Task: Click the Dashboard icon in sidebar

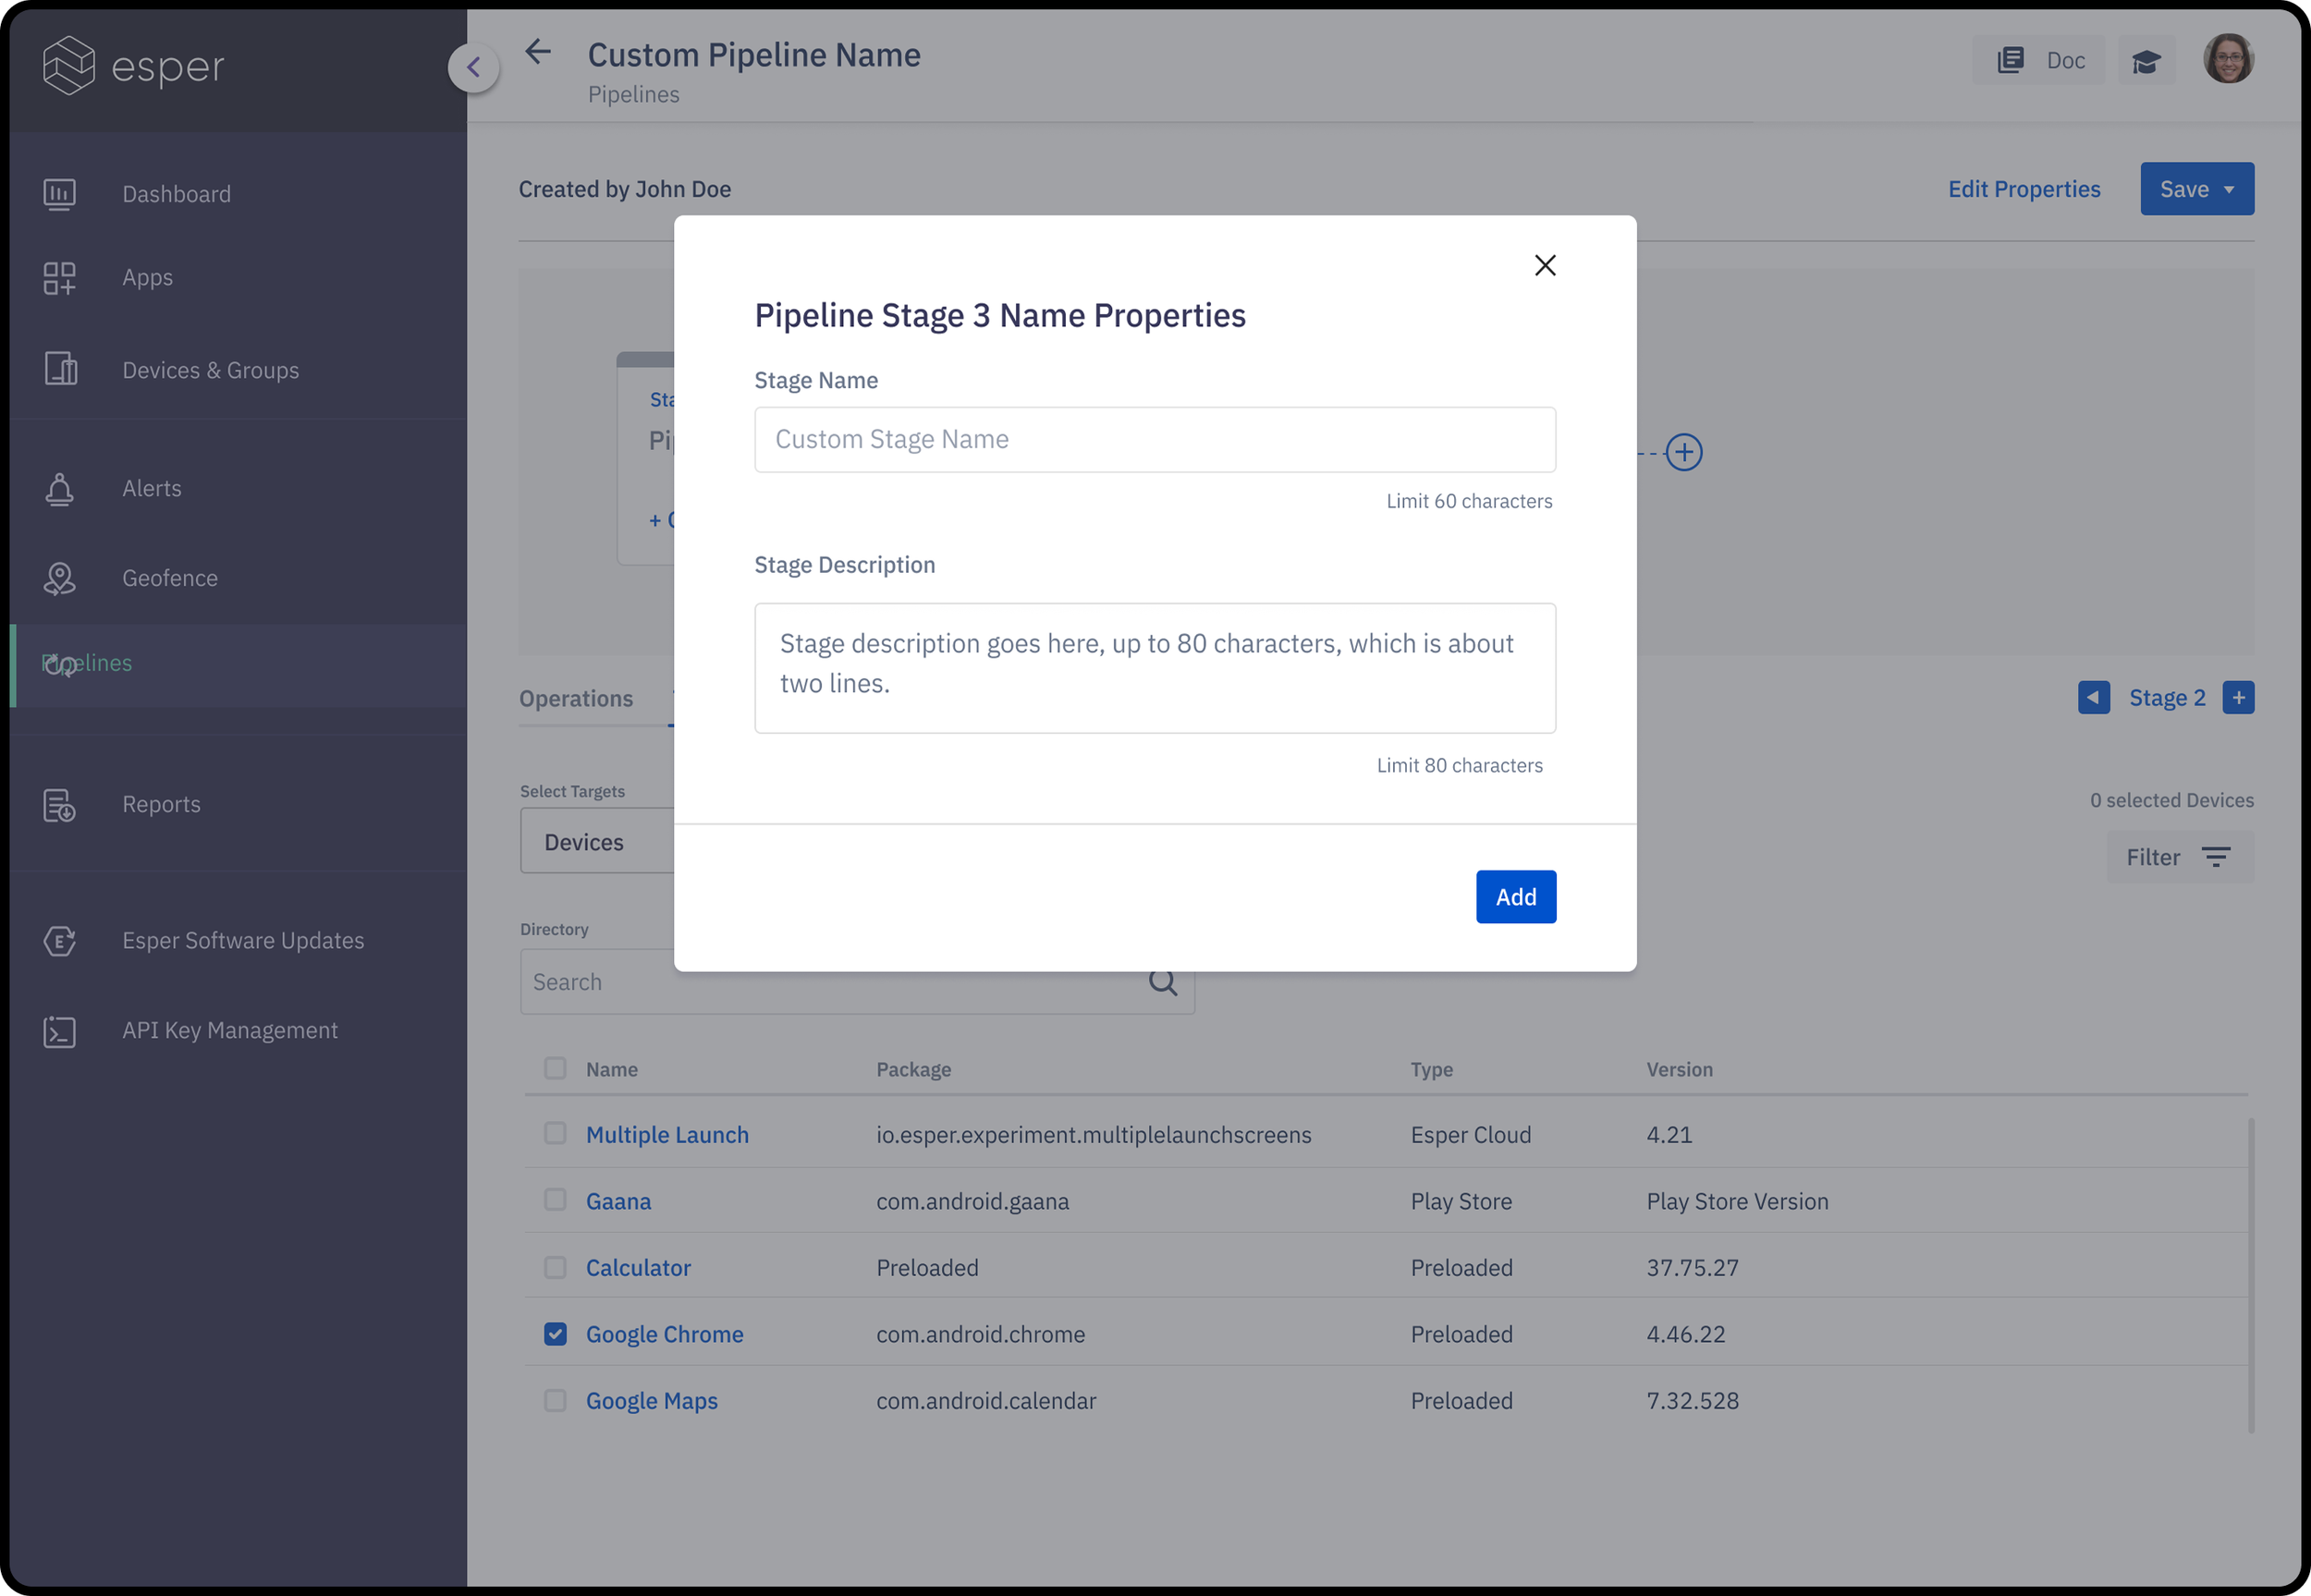Action: 59,194
